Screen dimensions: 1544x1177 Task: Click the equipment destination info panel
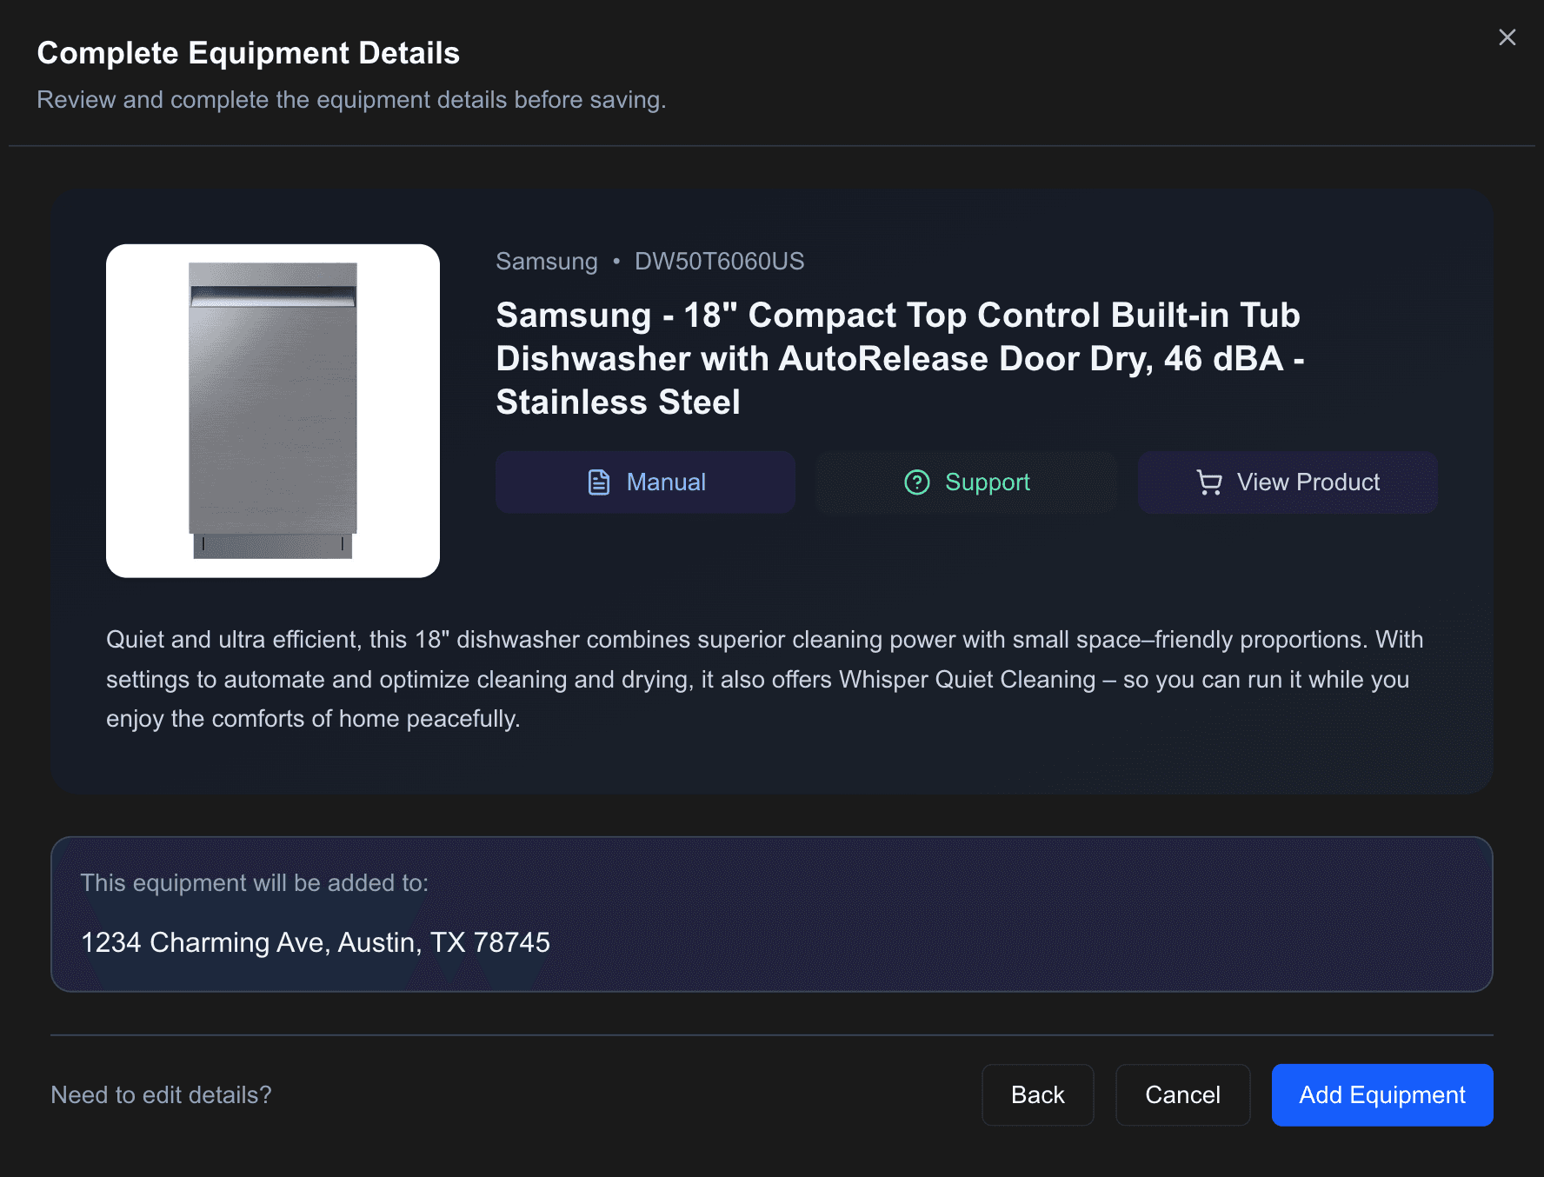pyautogui.click(x=772, y=914)
